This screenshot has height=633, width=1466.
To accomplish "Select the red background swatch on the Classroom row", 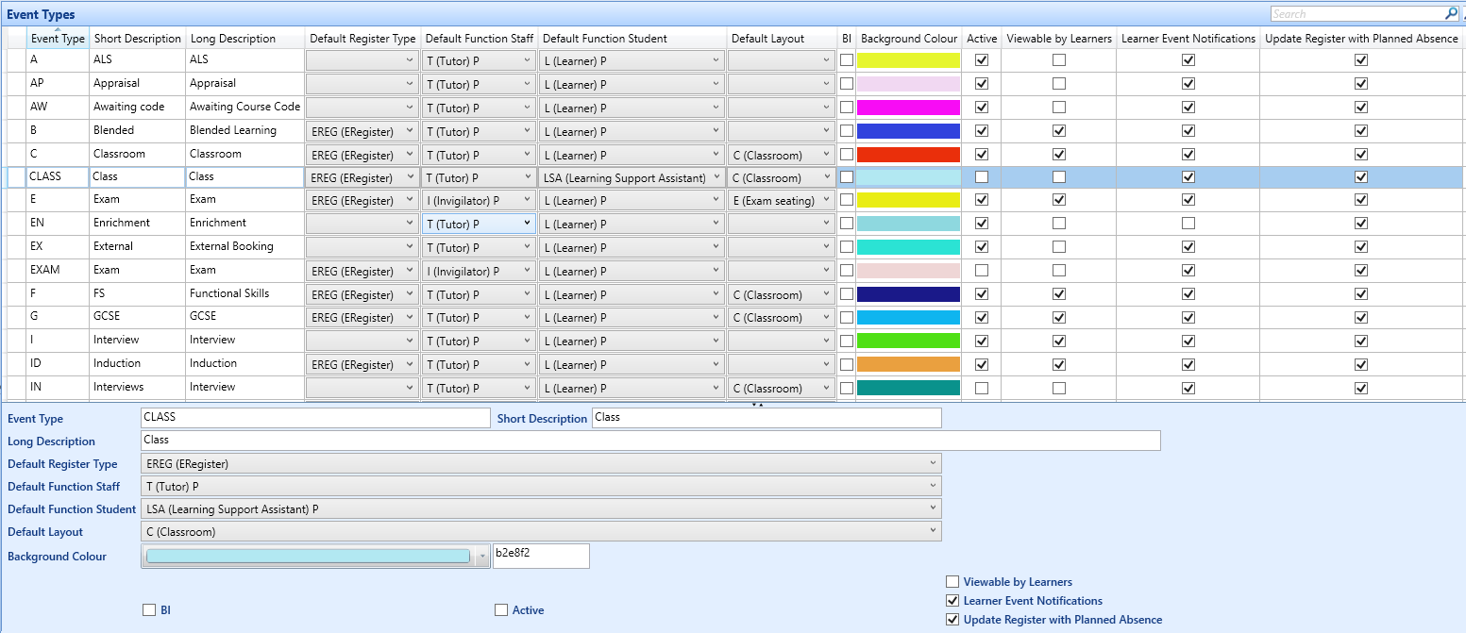I will click(x=908, y=153).
